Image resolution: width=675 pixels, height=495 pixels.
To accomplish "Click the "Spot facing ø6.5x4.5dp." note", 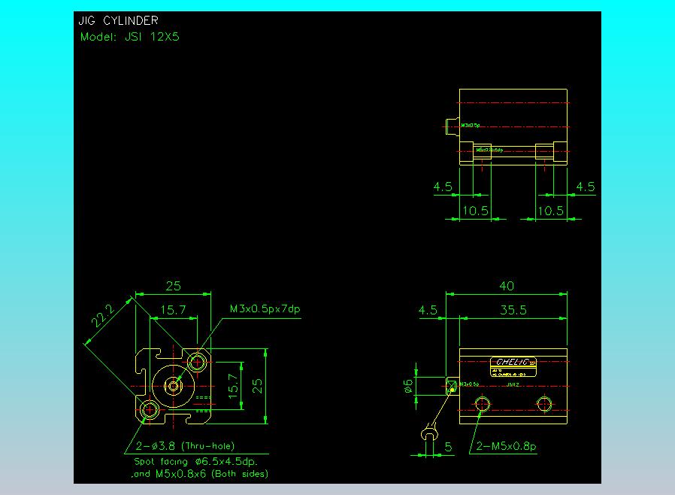I will (x=196, y=461).
